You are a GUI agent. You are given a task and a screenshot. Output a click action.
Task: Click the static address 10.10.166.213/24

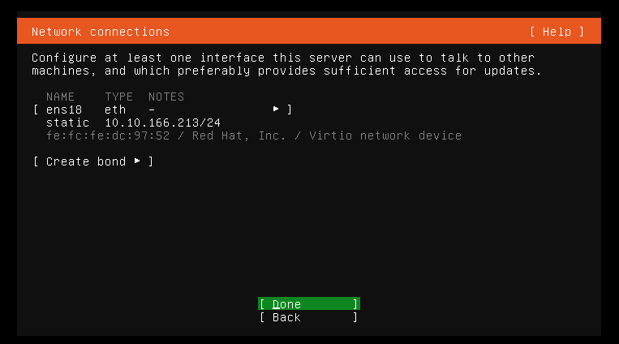[162, 123]
